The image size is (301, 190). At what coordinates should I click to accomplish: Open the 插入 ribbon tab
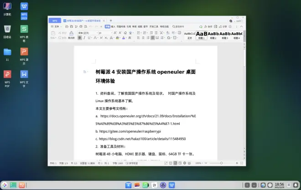pos(113,26)
